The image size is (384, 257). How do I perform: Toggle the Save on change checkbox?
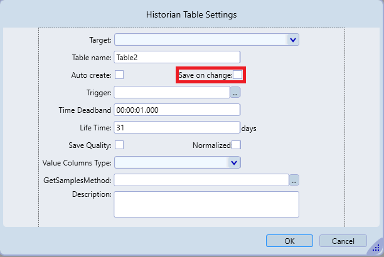point(237,75)
